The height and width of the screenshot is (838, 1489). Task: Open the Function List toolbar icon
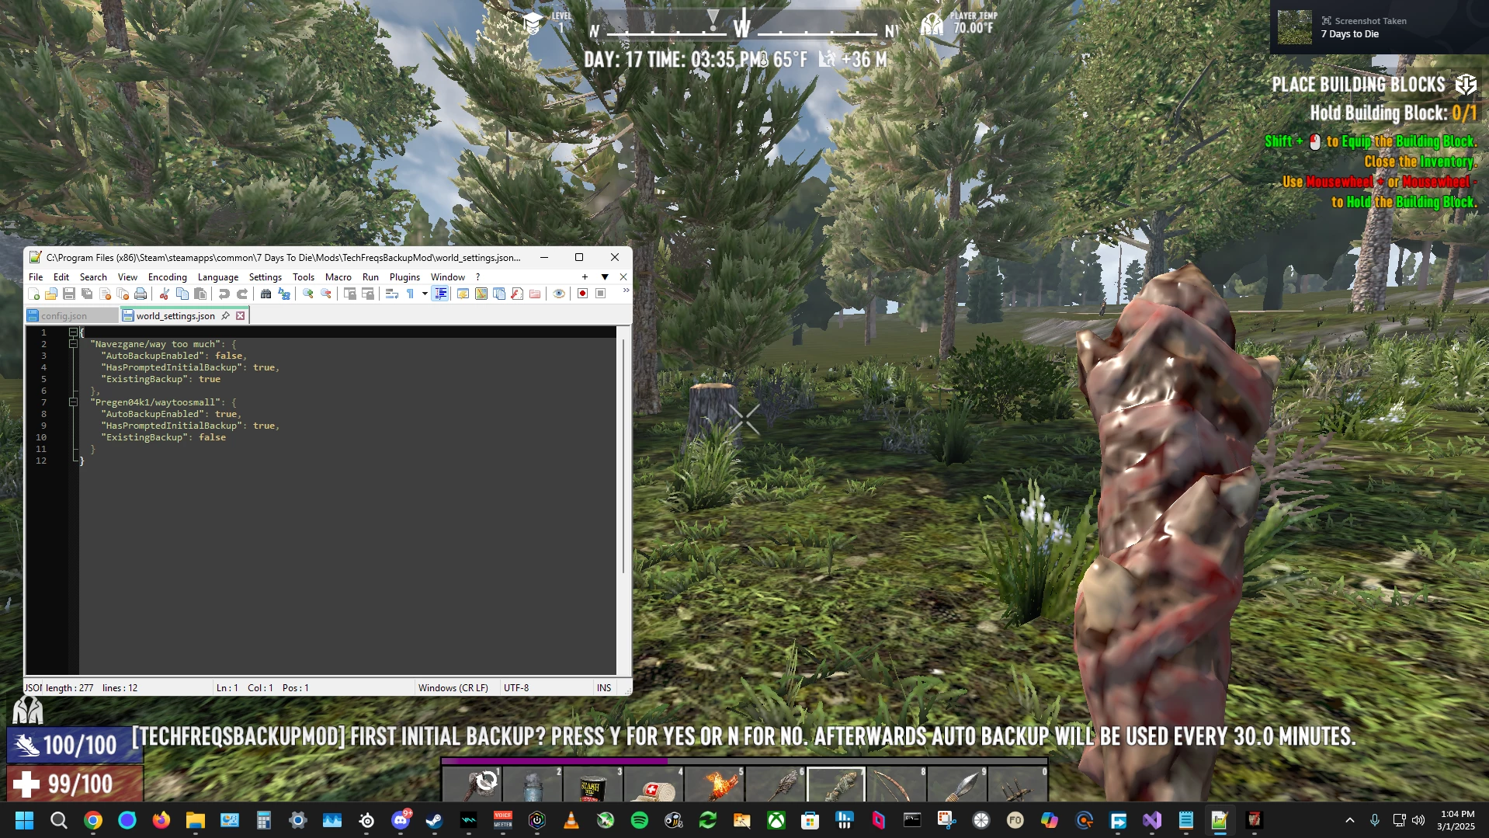517,294
